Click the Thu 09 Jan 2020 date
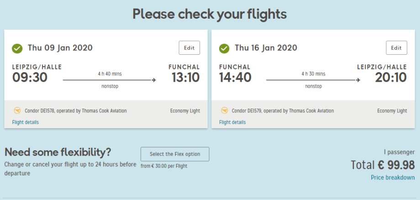 [60, 48]
